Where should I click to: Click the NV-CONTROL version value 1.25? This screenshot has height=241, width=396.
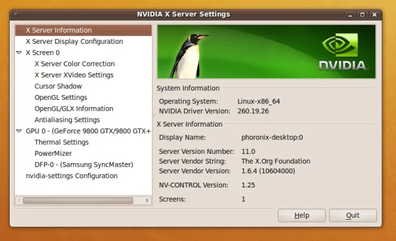tap(248, 185)
